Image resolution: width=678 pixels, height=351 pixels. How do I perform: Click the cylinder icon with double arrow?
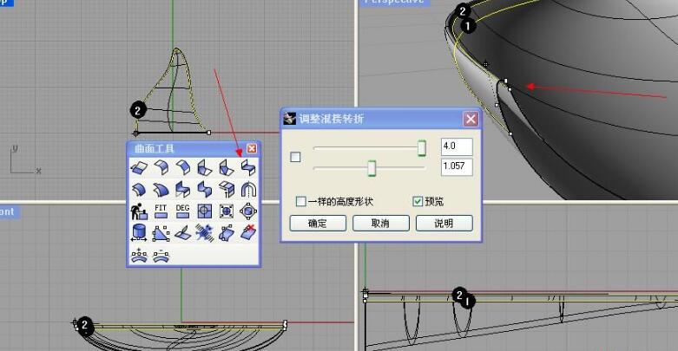(138, 232)
